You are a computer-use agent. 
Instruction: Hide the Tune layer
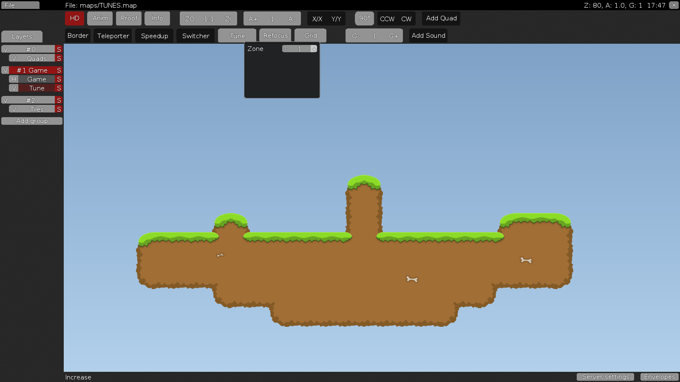13,88
